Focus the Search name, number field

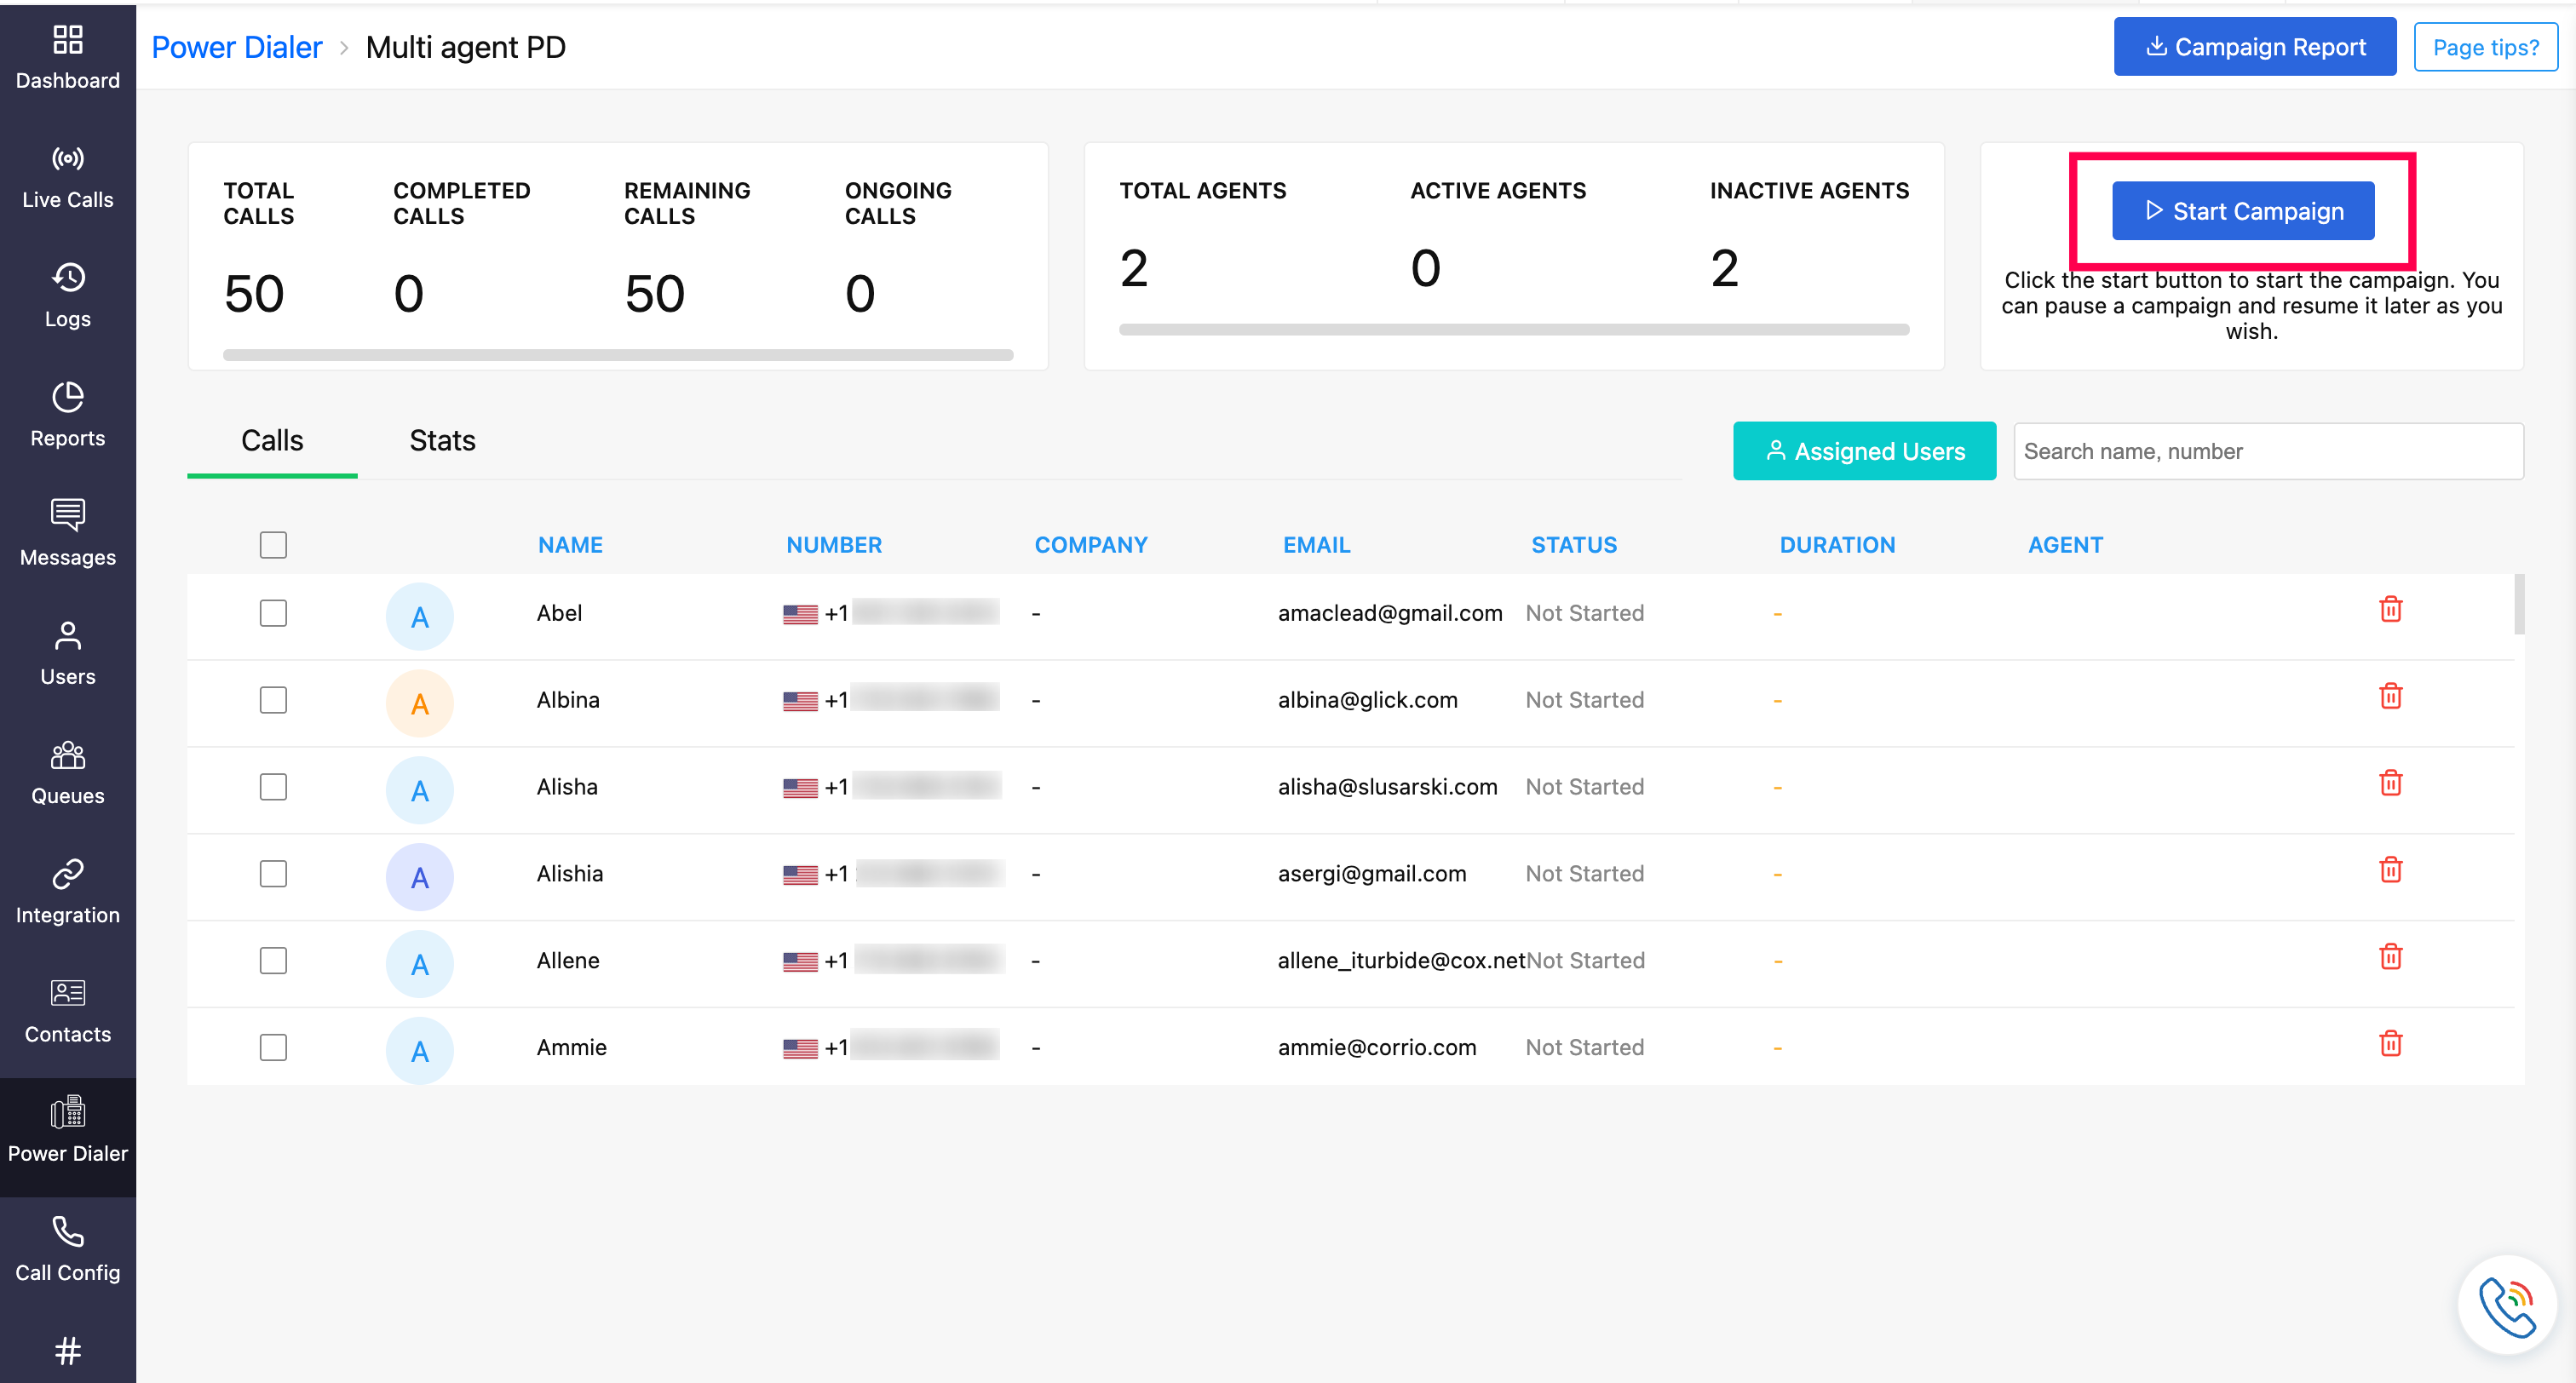[2267, 451]
